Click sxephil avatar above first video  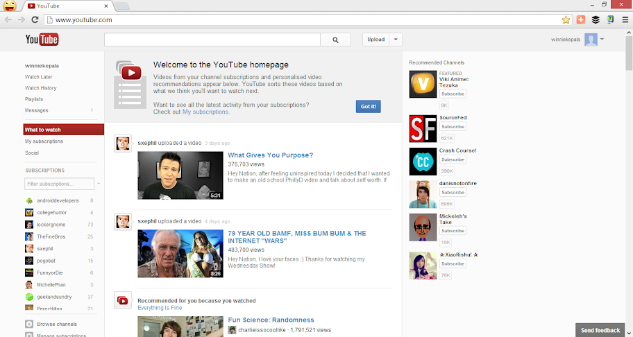coord(123,144)
